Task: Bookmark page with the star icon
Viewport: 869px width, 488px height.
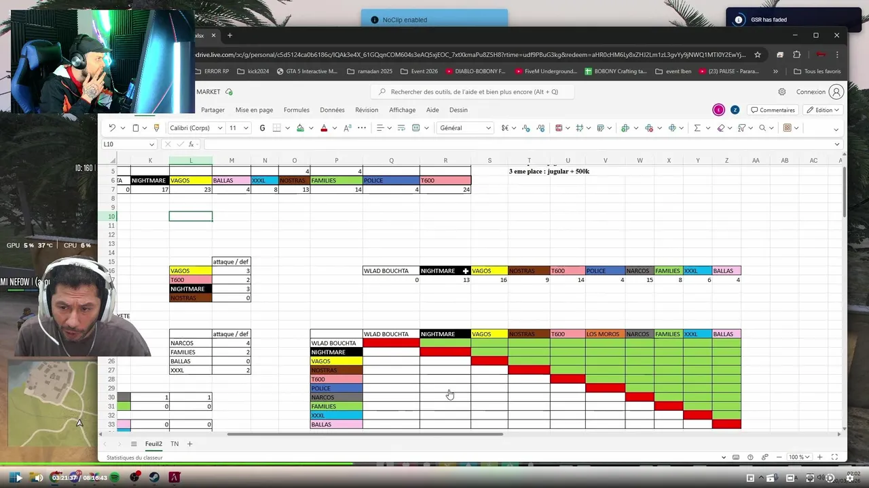Action: [758, 55]
